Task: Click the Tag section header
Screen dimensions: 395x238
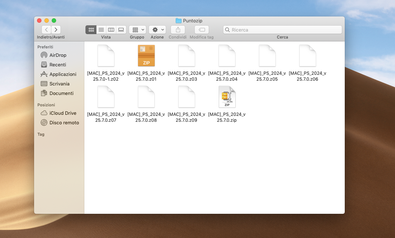Action: (x=41, y=134)
